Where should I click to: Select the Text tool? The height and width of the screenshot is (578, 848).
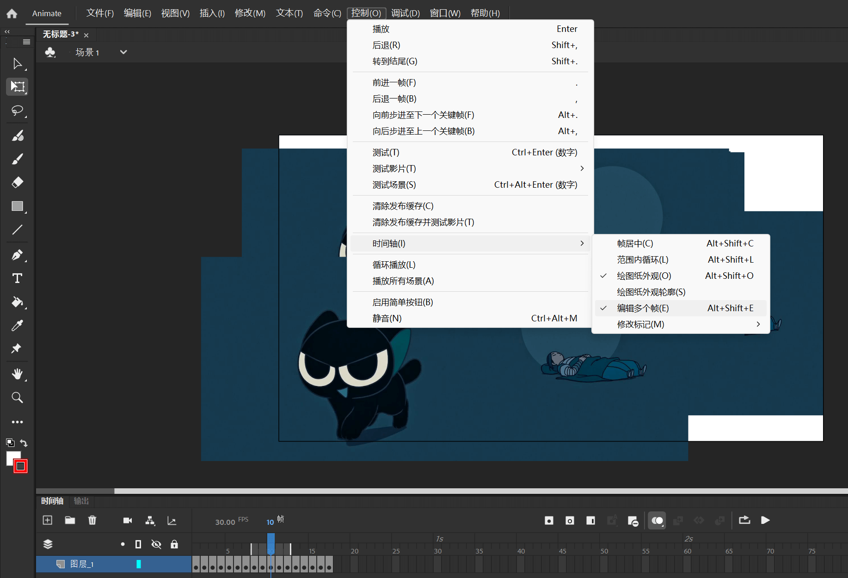coord(17,278)
